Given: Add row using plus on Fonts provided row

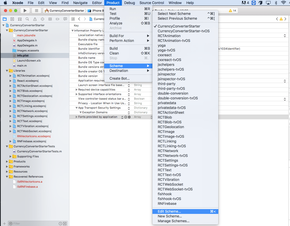Looking at the screenshot, I should [126, 117].
